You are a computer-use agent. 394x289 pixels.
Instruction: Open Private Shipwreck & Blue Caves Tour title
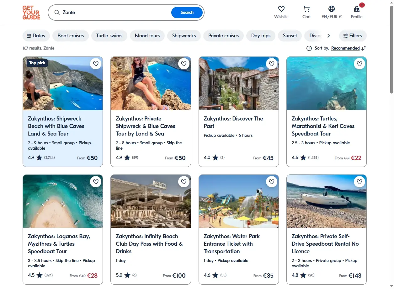pos(146,126)
